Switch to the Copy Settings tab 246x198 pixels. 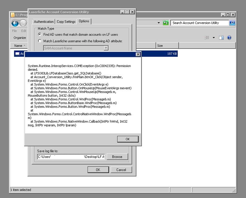click(66, 22)
